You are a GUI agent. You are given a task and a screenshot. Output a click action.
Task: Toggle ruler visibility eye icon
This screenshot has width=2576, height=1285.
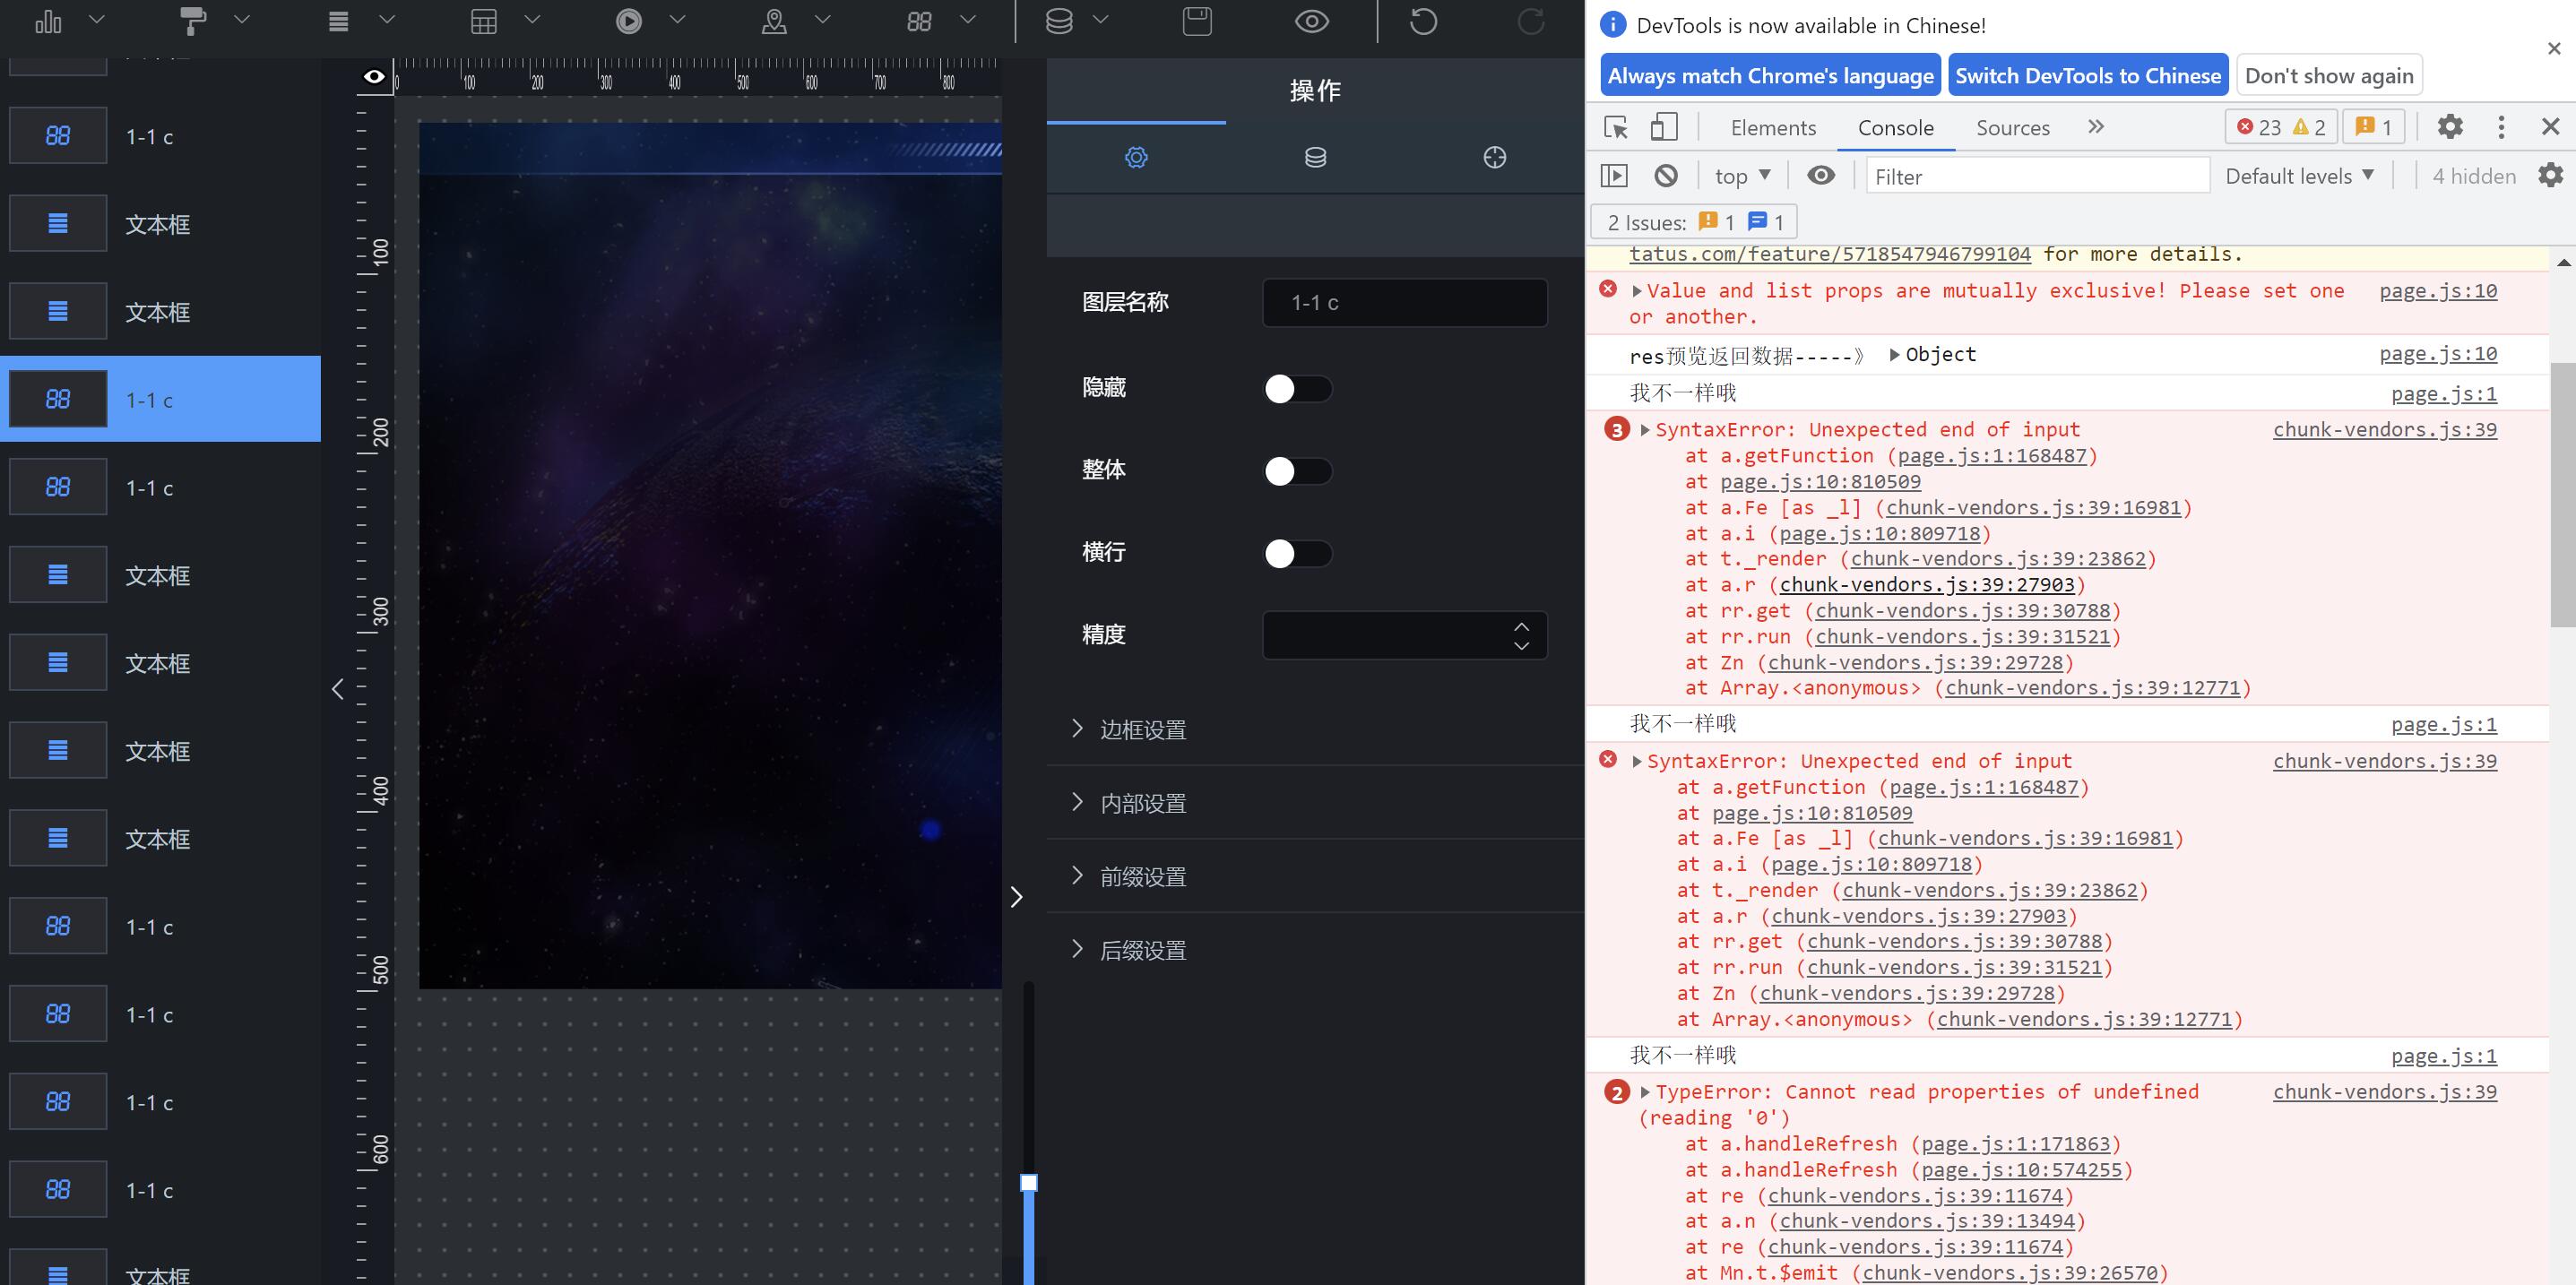[374, 76]
